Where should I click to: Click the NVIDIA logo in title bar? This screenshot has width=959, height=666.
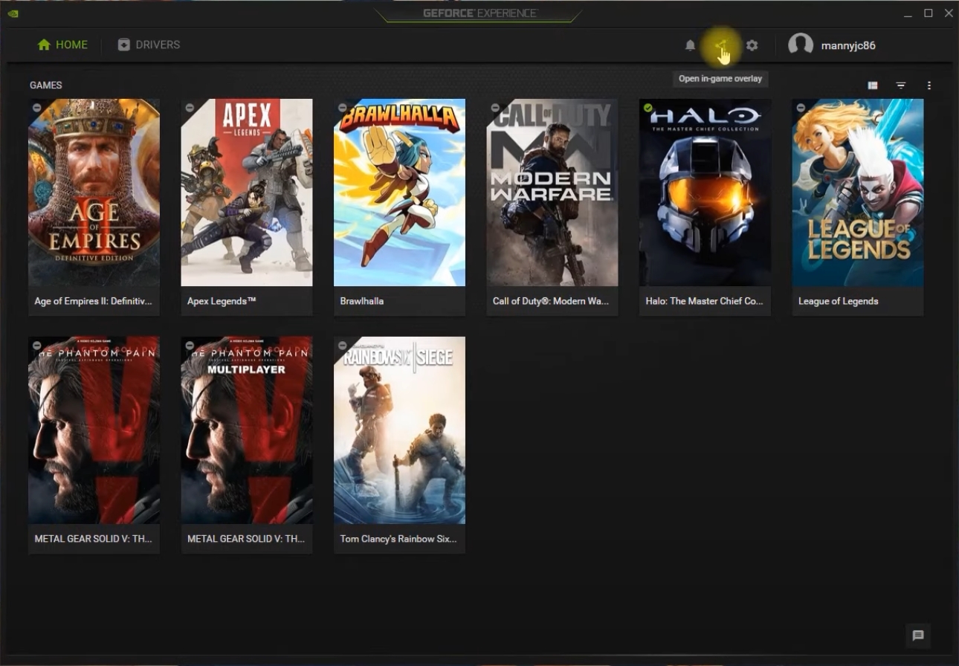click(13, 13)
